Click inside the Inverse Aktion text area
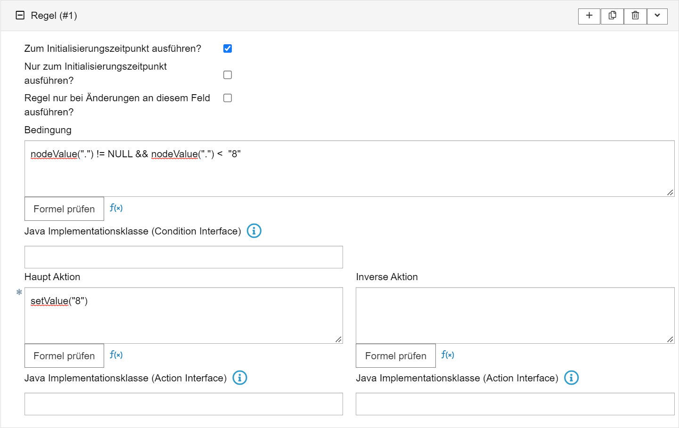This screenshot has width=679, height=428. [x=515, y=315]
